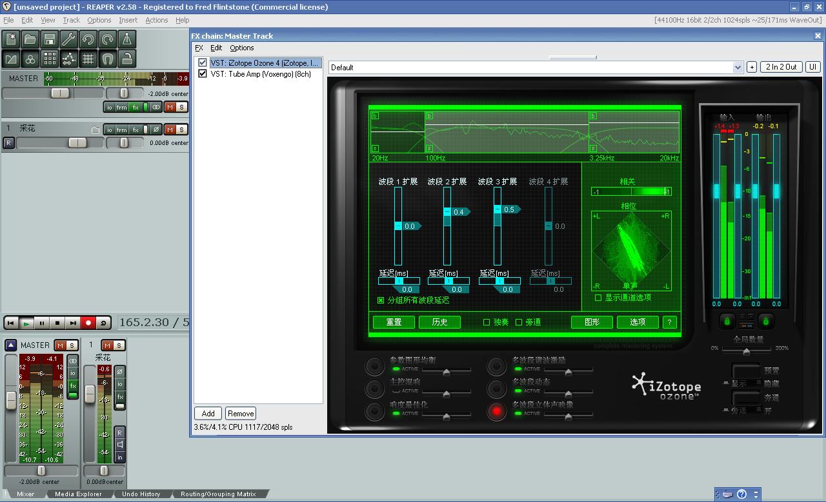The height and width of the screenshot is (502, 826).
Task: Click the blue arrow beside mixer MASTER
Action: [11, 345]
